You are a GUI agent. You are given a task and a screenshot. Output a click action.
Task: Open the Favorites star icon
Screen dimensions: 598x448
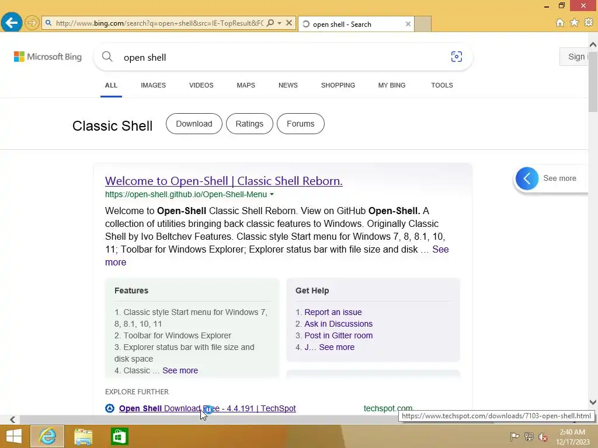tap(574, 23)
